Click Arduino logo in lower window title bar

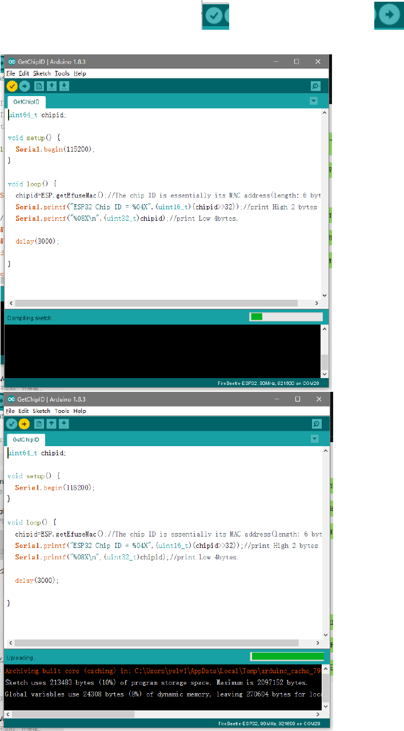click(11, 399)
